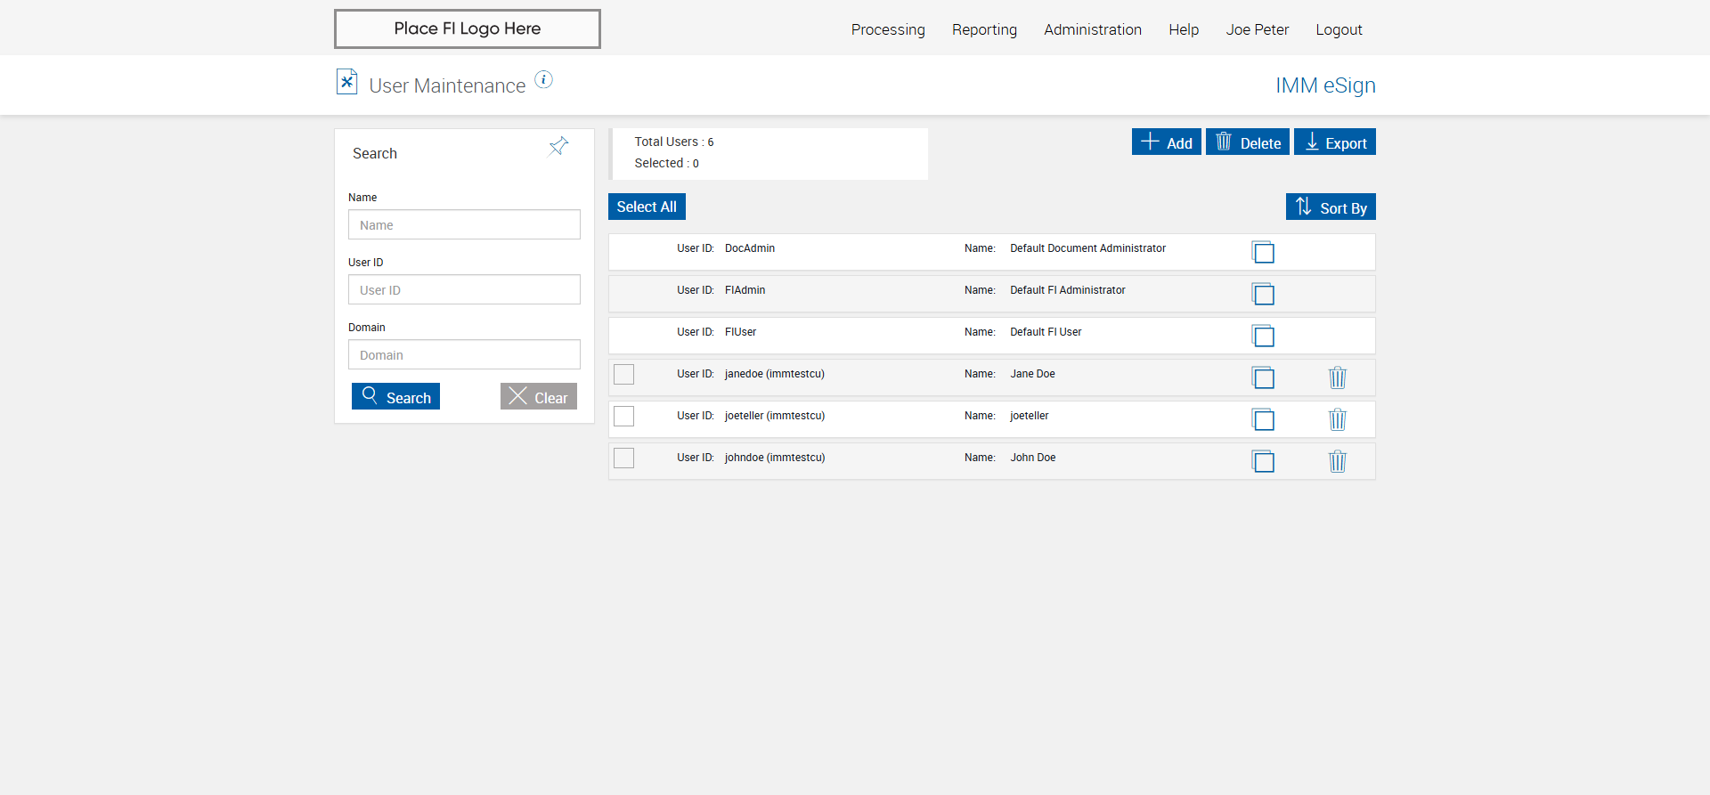The image size is (1710, 795).
Task: Click the IMM eSign title text
Action: coord(1325,85)
